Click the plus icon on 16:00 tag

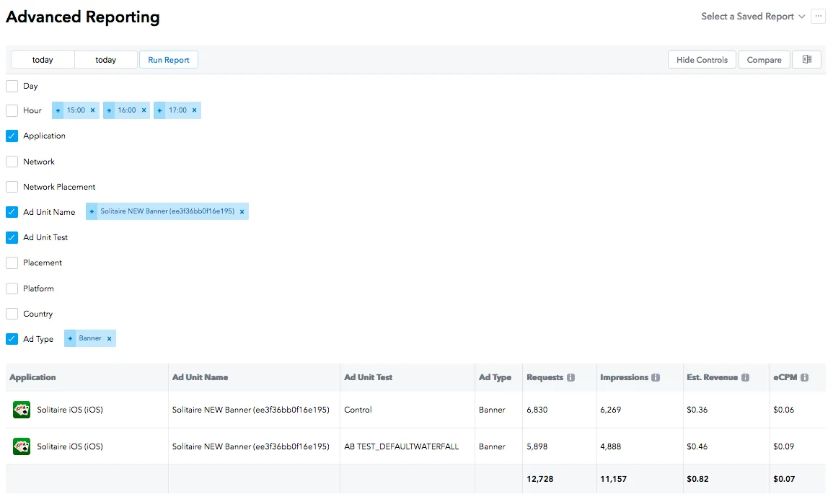(109, 110)
